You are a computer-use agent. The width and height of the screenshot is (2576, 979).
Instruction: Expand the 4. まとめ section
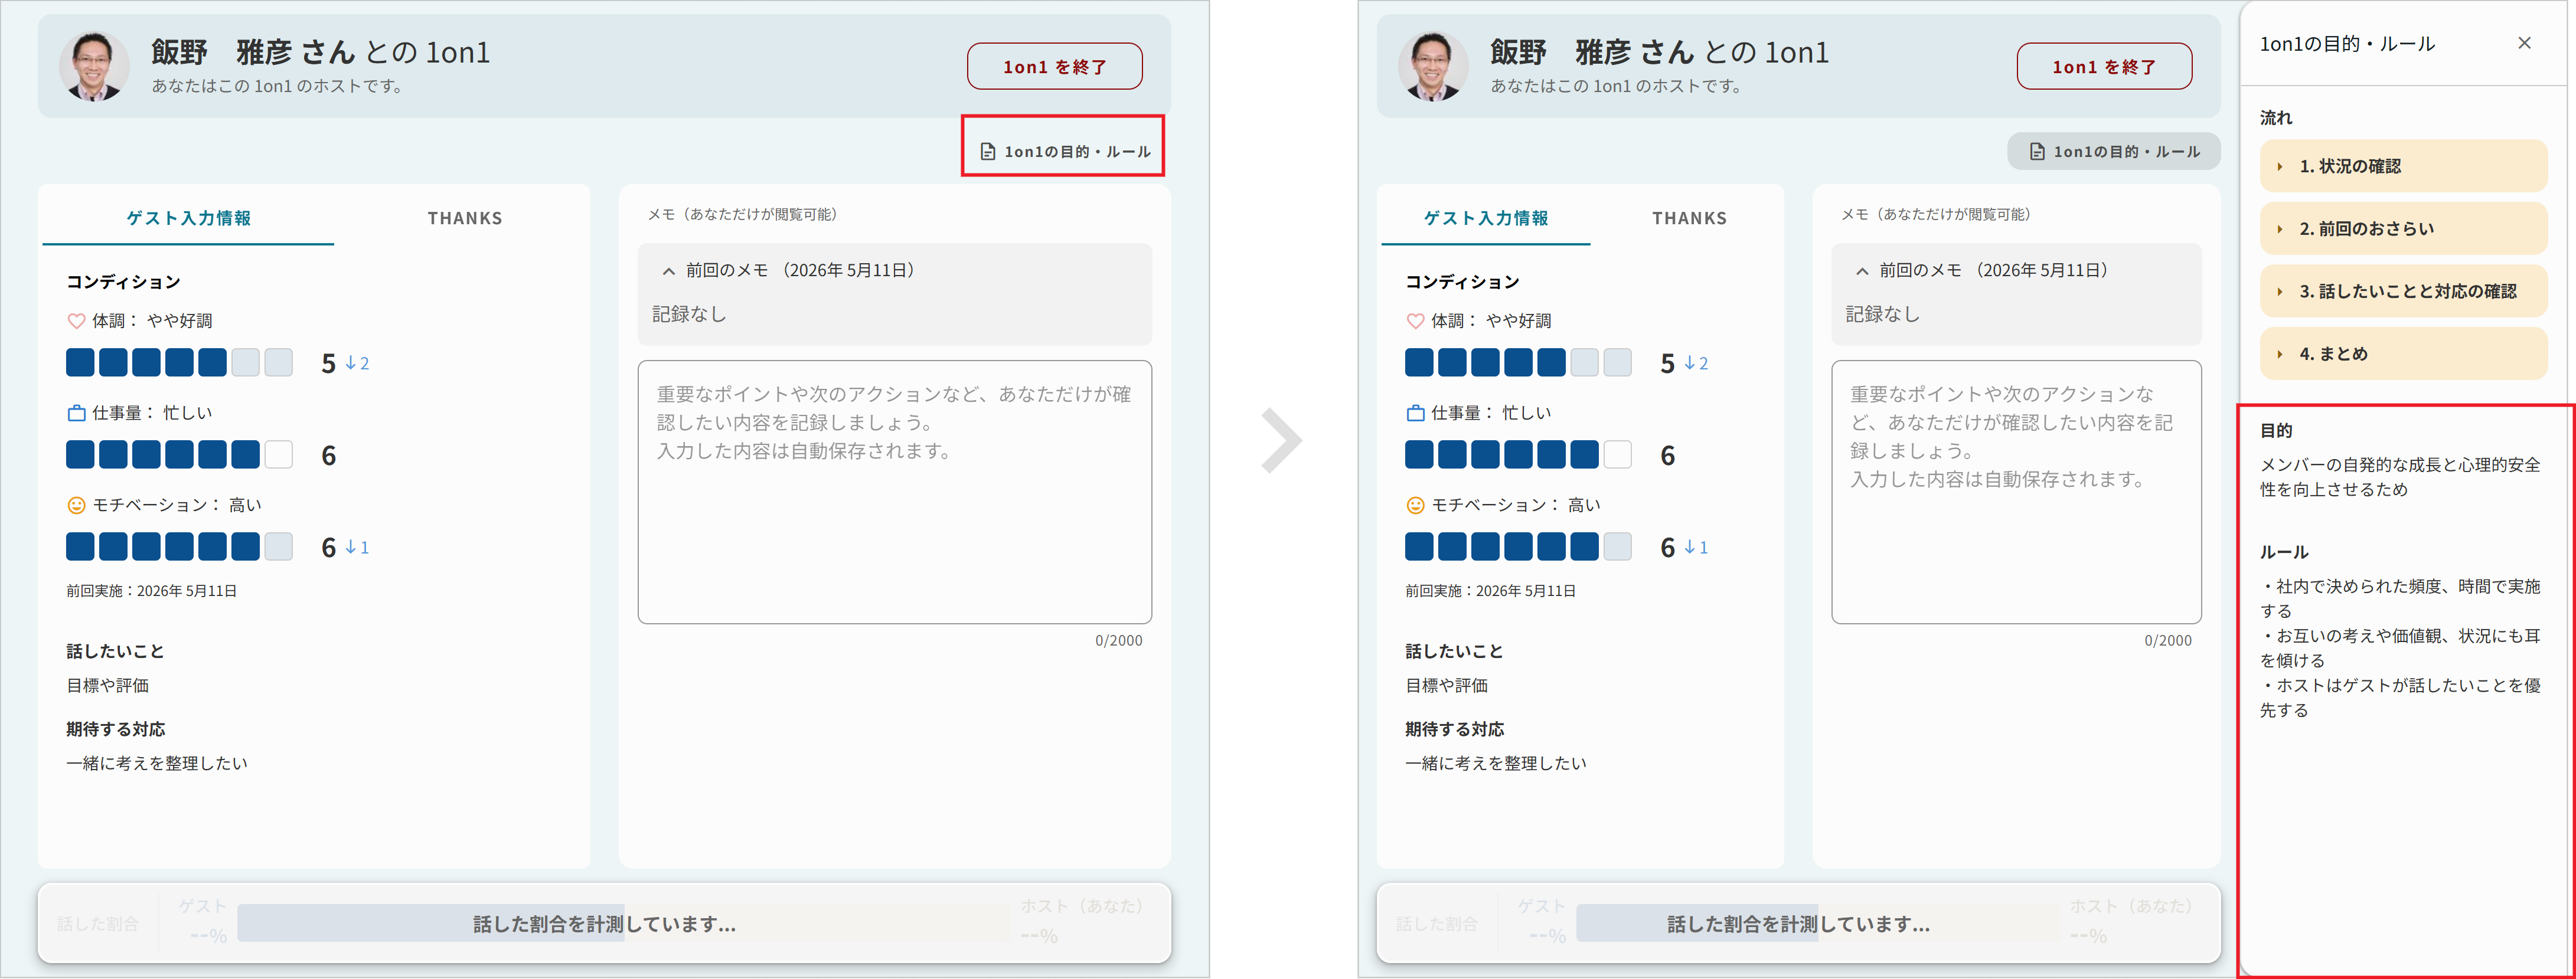click(x=2403, y=353)
